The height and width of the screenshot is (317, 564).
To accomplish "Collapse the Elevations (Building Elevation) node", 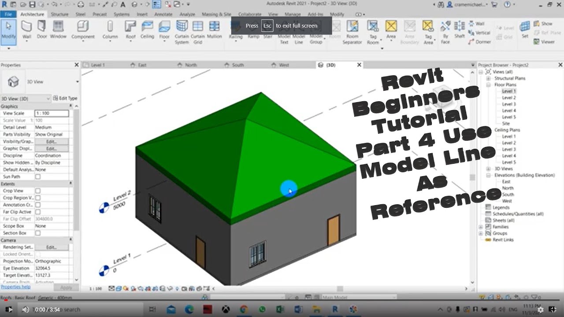I will click(x=488, y=175).
